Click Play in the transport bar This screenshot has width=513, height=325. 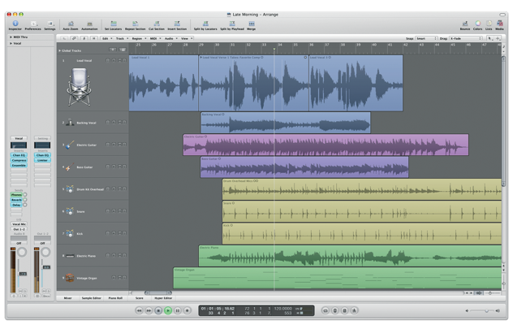tap(168, 310)
